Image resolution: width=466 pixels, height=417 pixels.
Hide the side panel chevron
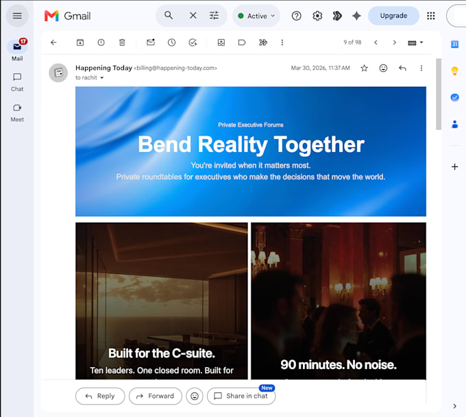coord(454,406)
